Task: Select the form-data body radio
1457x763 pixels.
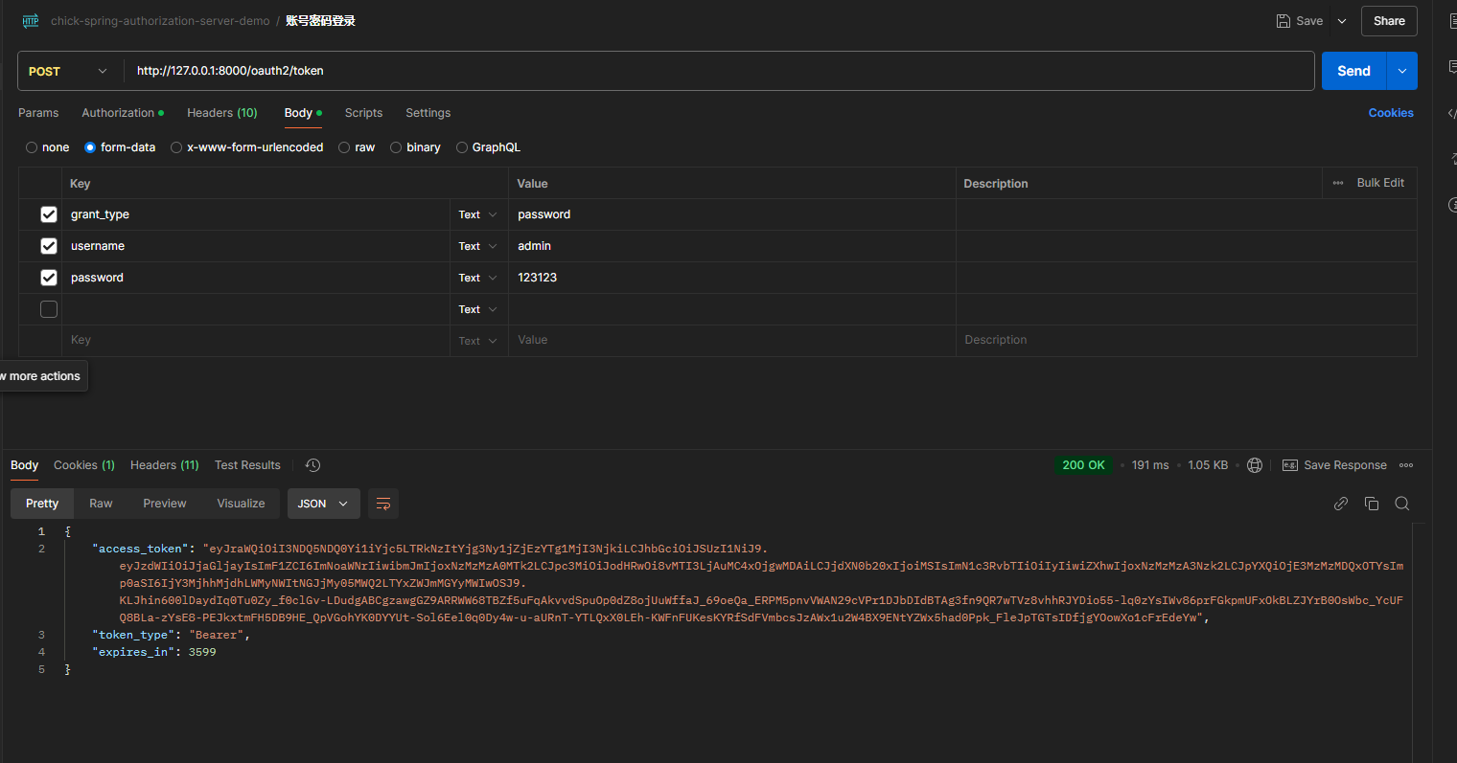Action: [90, 147]
